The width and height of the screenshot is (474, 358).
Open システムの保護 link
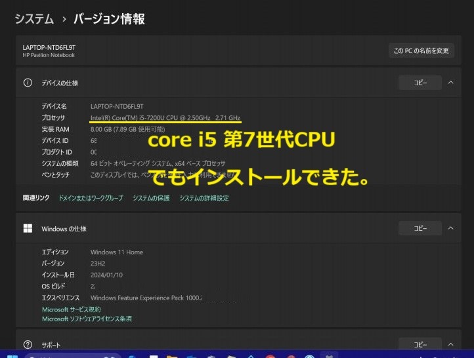coord(151,198)
